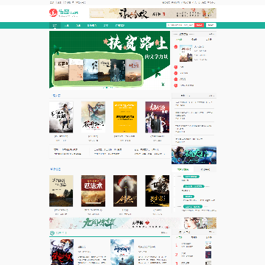Switch to the grey inactive sidebar tab
Image resolution: width=265 pixels, height=265 pixels.
[x=205, y=169]
